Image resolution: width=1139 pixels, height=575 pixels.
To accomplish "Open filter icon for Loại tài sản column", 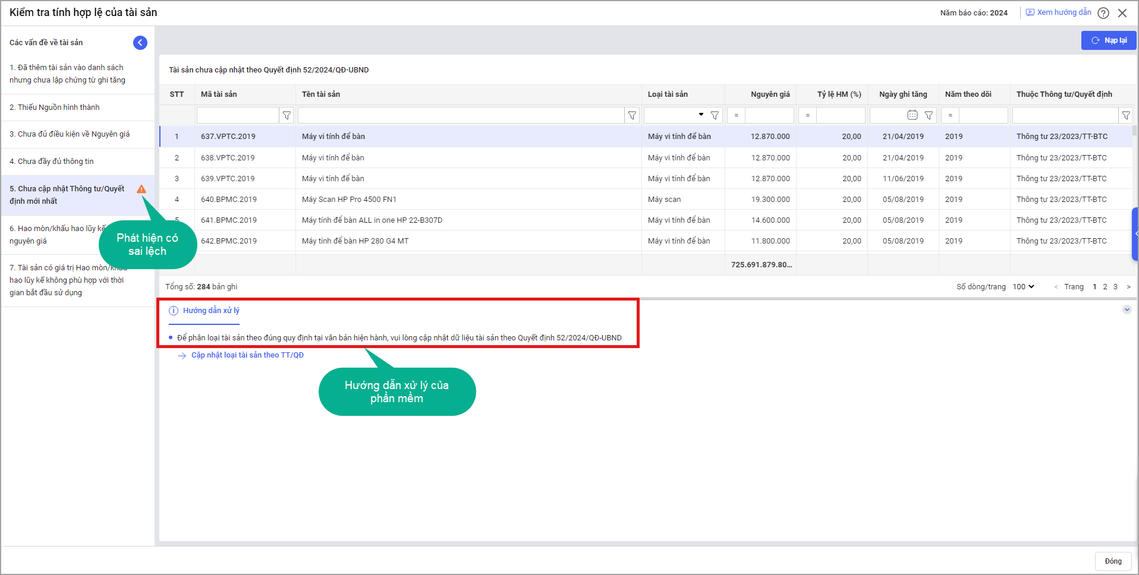I will point(715,115).
